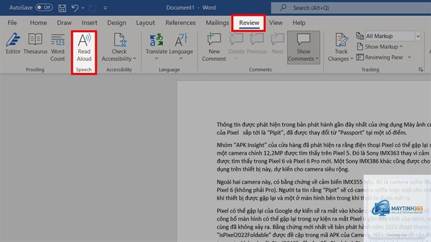This screenshot has height=242, width=431.
Task: Click the paragraph starting "Thông tin được phát hiện"
Action: [324, 129]
